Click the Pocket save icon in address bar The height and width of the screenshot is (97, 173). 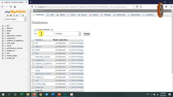pyautogui.click(x=137, y=7)
